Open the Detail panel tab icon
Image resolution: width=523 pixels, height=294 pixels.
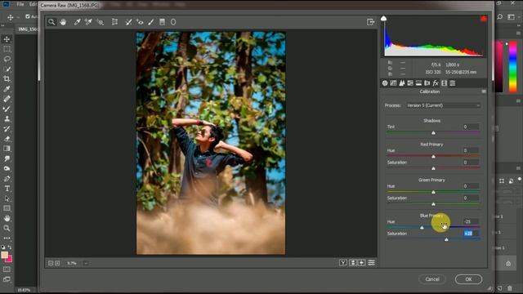pyautogui.click(x=401, y=83)
